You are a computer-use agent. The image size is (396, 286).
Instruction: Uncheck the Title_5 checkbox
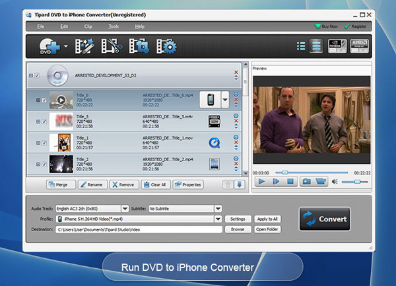coord(44,122)
